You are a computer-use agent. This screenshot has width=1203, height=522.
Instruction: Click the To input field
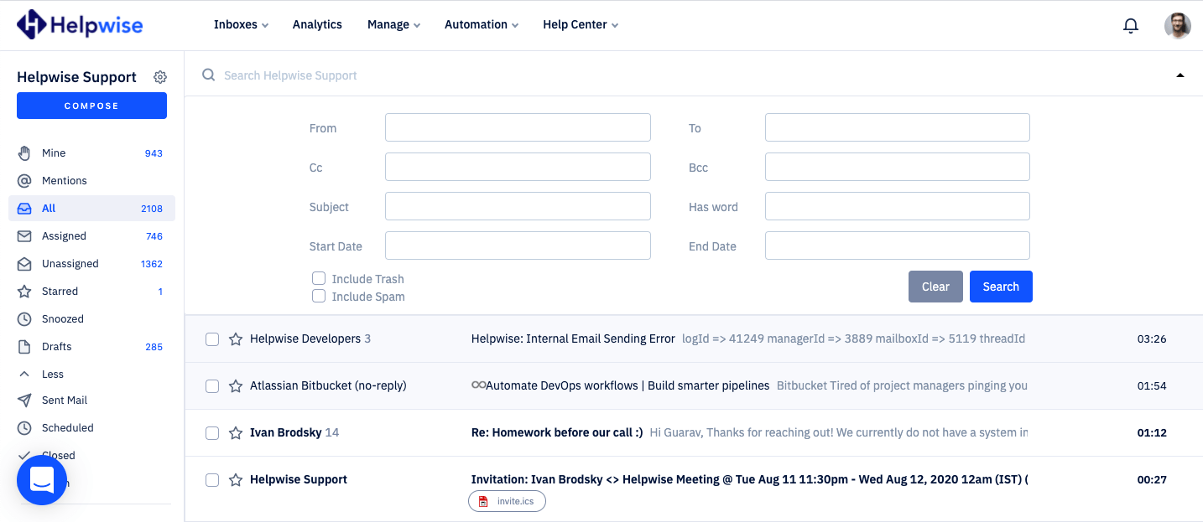coord(898,127)
